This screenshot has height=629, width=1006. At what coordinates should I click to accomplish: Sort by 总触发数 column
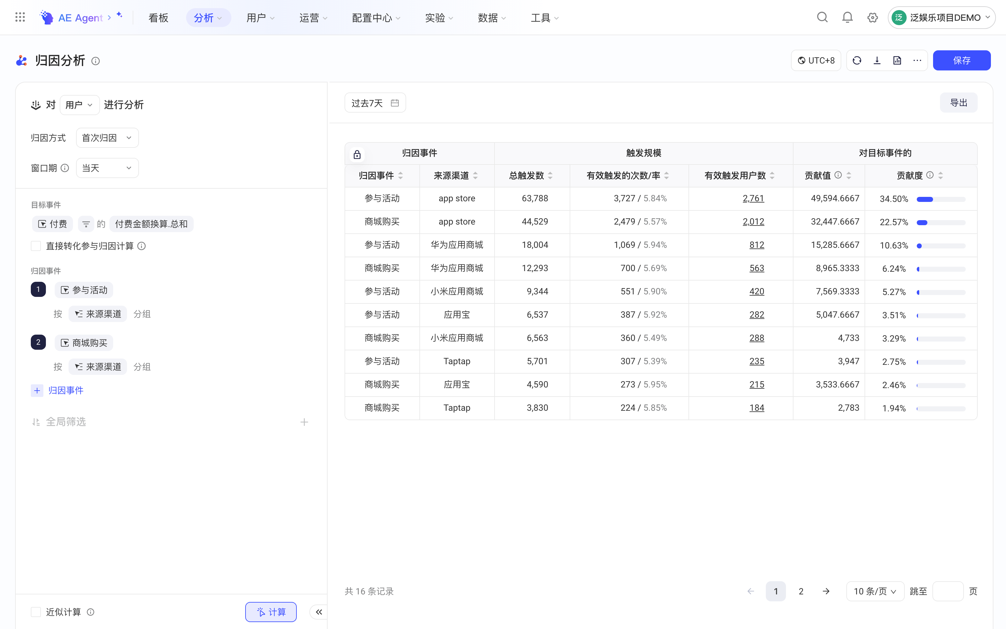point(550,175)
